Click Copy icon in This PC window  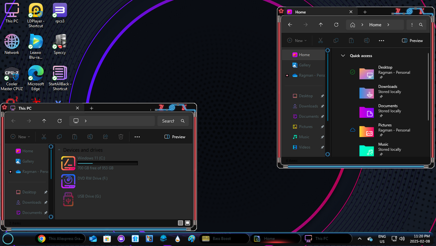59,137
